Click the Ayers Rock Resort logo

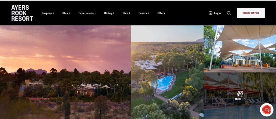pos(22,13)
